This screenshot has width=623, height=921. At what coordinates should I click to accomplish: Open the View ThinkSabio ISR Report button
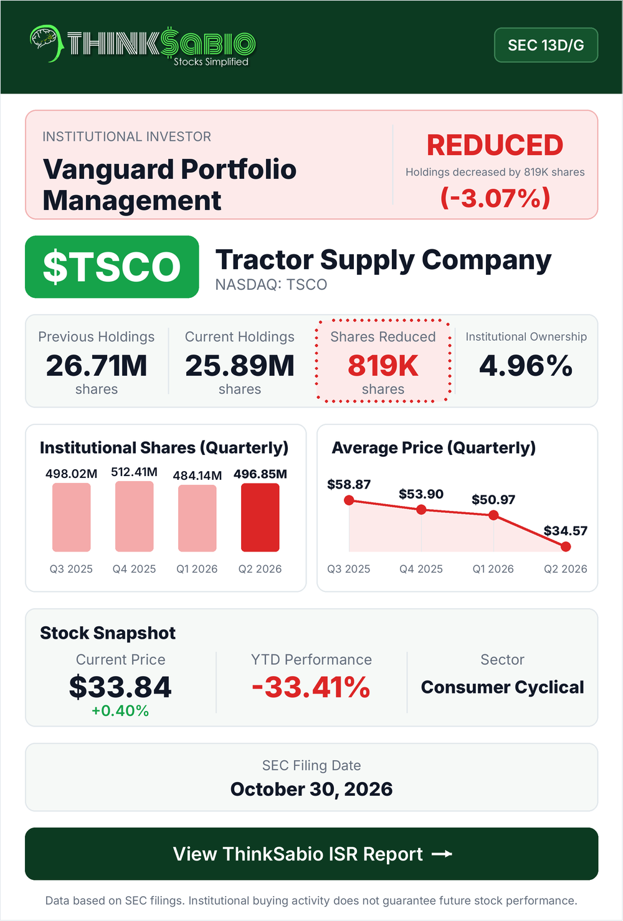[x=311, y=854]
